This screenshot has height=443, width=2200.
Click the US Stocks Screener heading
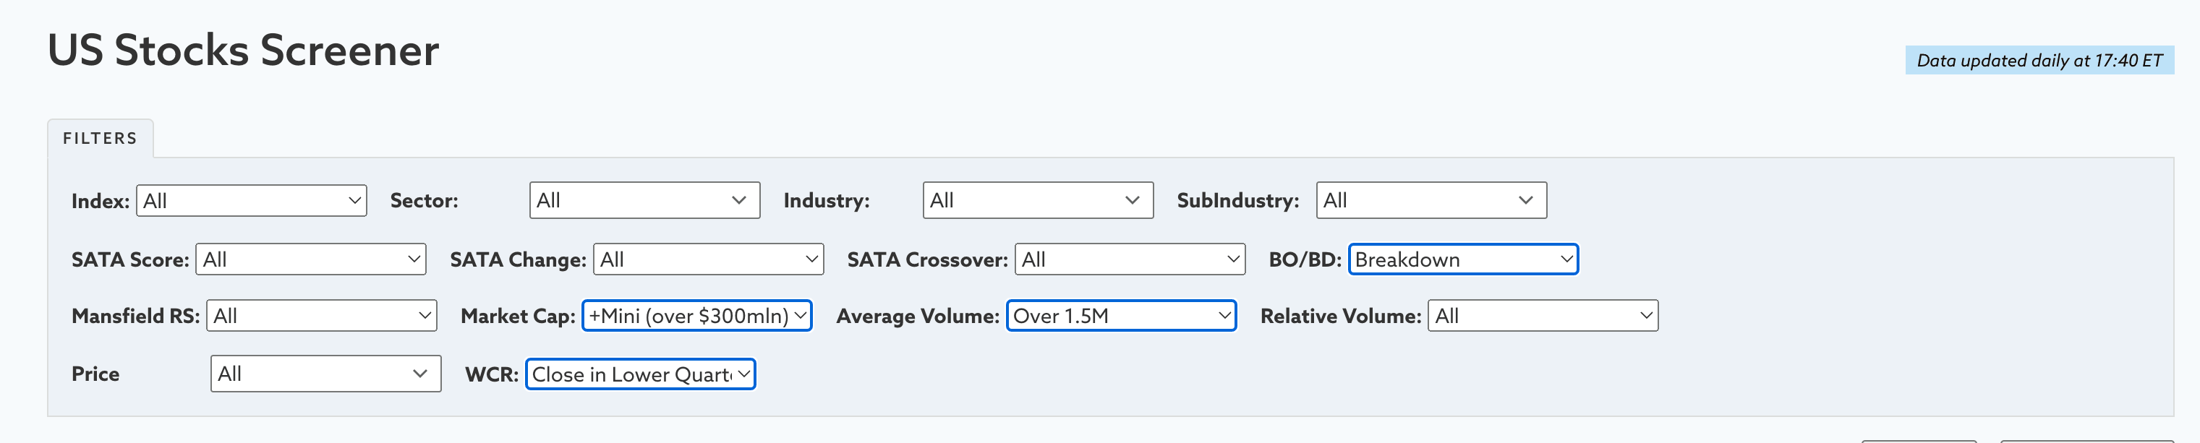(244, 51)
